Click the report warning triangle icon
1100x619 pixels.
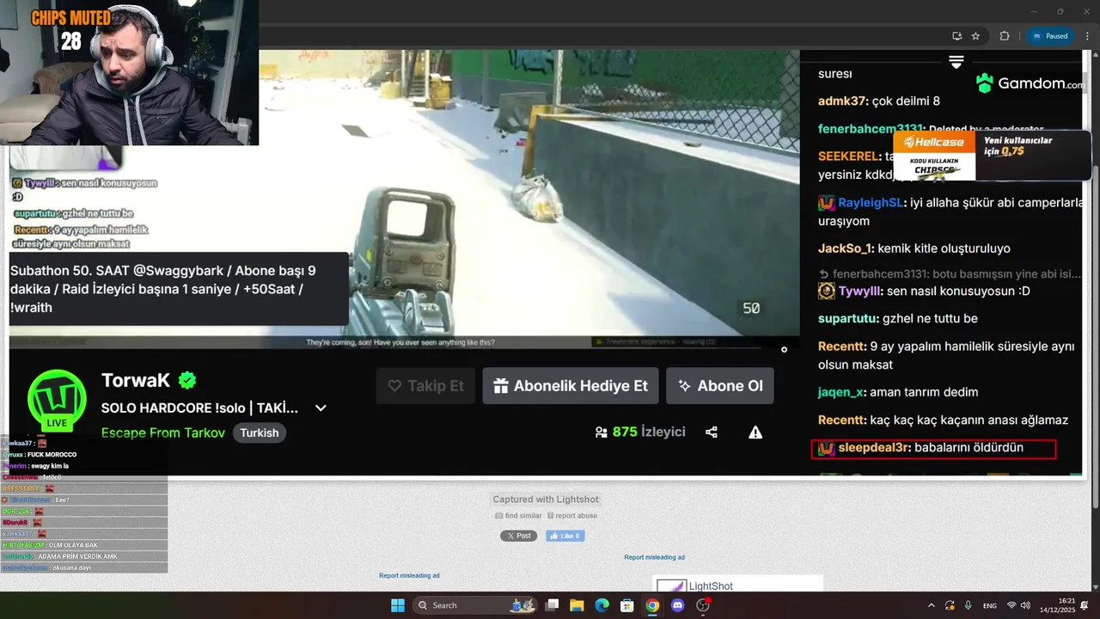point(755,432)
